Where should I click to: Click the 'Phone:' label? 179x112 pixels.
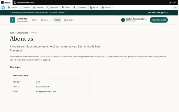pyautogui.click(x=16, y=87)
